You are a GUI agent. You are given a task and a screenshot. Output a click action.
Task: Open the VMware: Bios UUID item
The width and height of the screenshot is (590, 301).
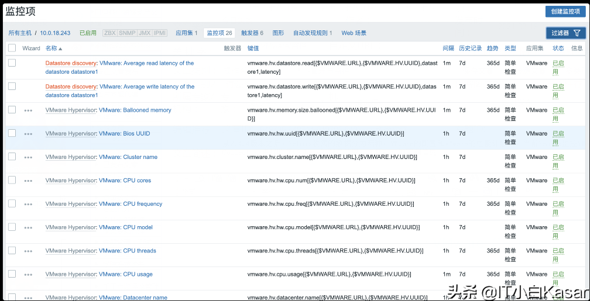tap(124, 133)
